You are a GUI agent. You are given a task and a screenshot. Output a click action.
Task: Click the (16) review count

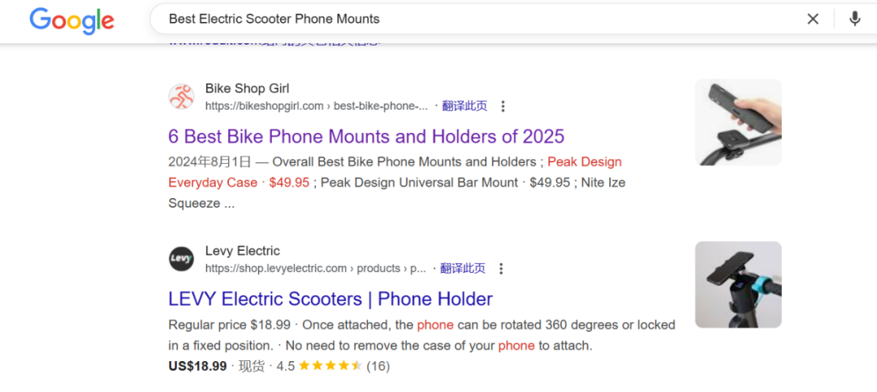point(378,366)
